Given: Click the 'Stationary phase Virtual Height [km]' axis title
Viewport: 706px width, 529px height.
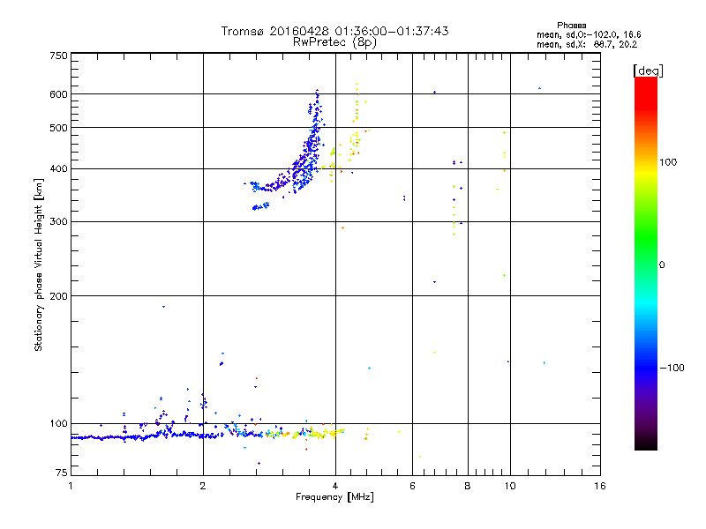Looking at the screenshot, I should [39, 264].
